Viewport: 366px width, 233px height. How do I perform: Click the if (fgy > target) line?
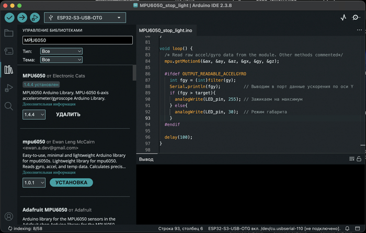[192, 93]
